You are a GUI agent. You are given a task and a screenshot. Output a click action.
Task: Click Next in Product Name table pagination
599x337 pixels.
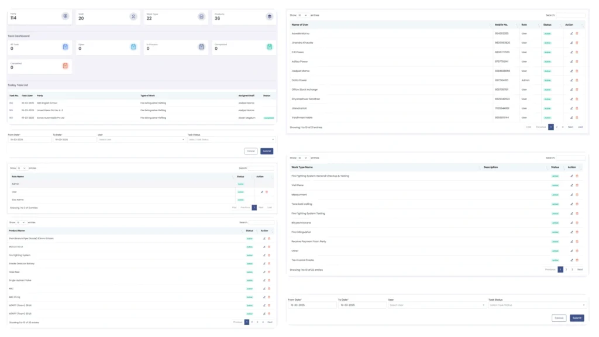tap(270, 322)
